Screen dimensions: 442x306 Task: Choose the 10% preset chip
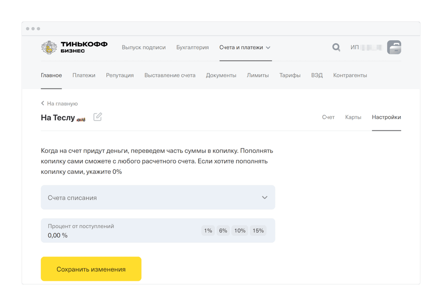click(x=239, y=230)
